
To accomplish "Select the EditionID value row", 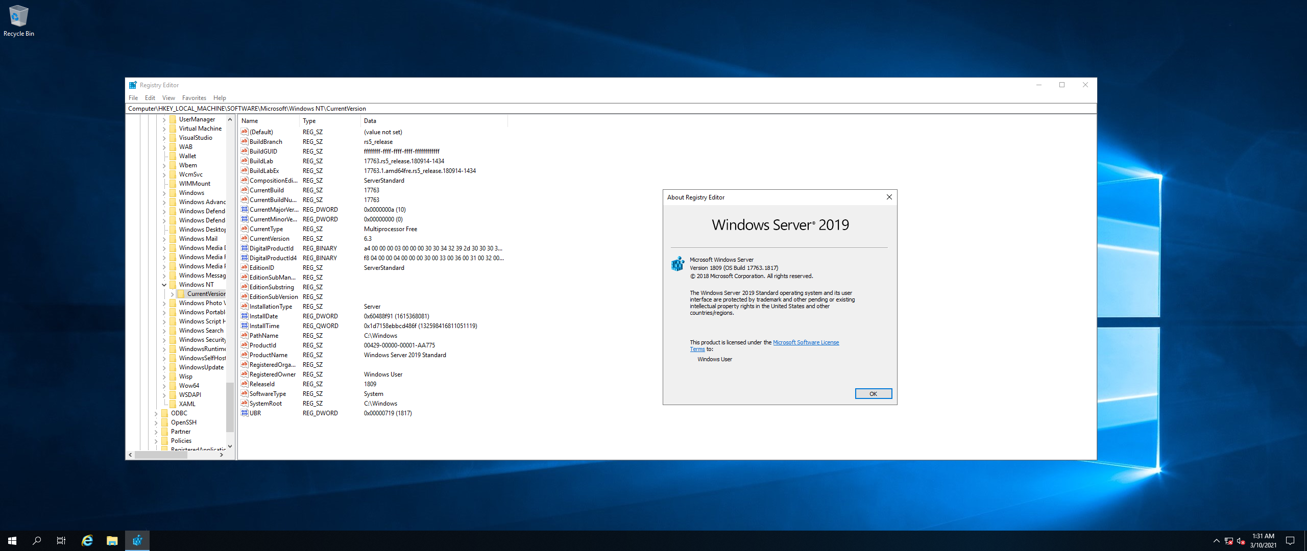I will [x=373, y=267].
